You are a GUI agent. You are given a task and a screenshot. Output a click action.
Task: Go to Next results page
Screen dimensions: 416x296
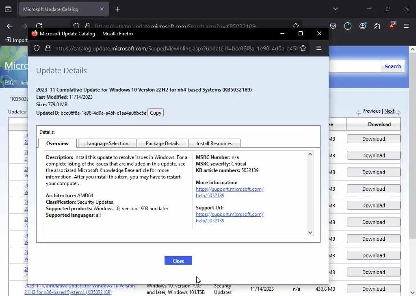tap(389, 111)
